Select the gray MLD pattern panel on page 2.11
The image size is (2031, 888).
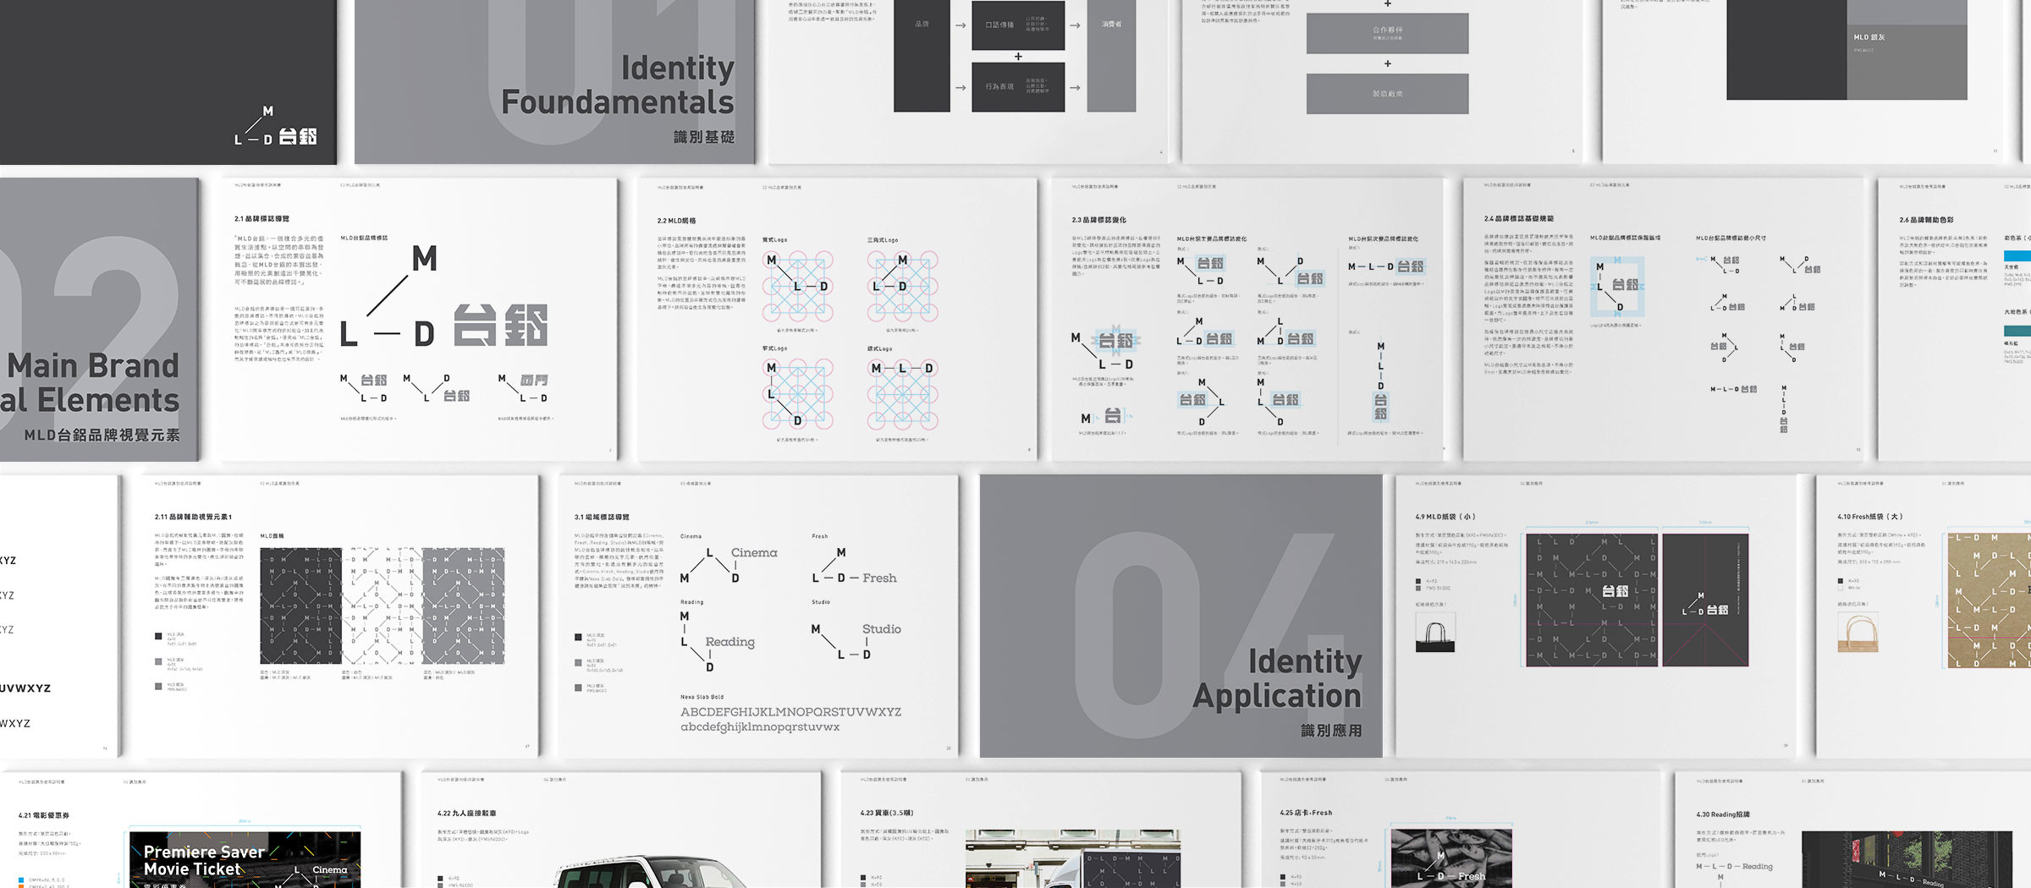pos(463,606)
